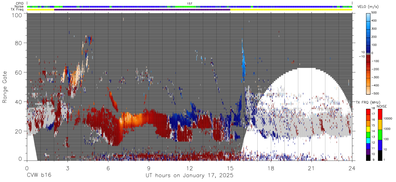396x182 pixels.
Task: Click the yellow 14-15 MHz frequency swatch
Action: pyautogui.click(x=368, y=129)
